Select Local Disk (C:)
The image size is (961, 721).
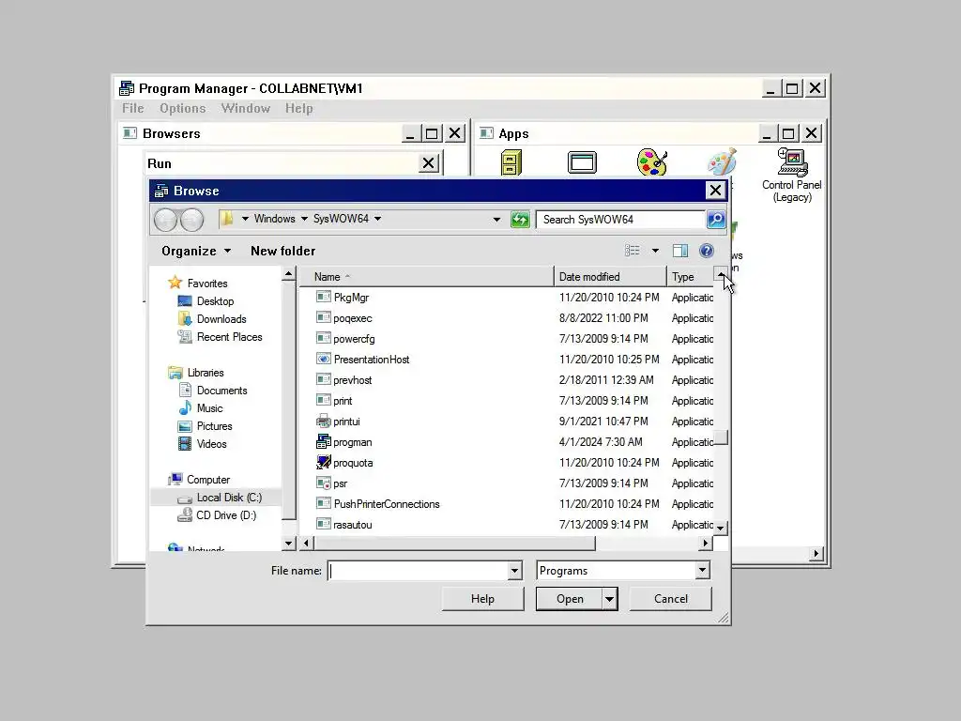(229, 498)
